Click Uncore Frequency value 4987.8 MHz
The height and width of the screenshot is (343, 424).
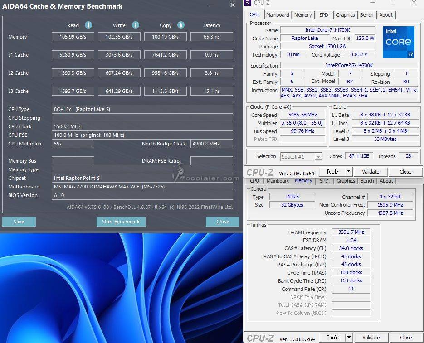point(390,213)
